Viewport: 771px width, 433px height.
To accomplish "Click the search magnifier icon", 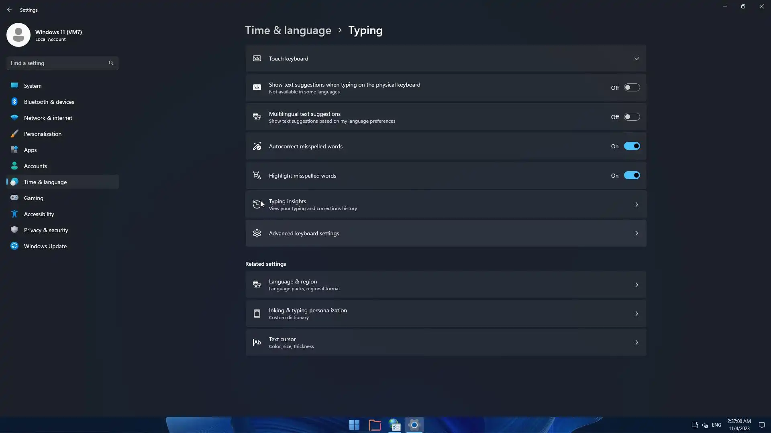I will [x=111, y=63].
